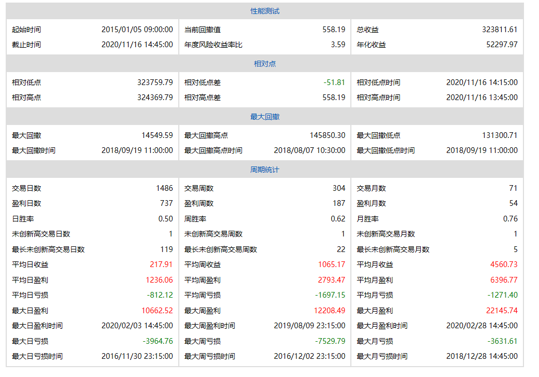Select max drawdown value 14549.59

tap(157, 135)
